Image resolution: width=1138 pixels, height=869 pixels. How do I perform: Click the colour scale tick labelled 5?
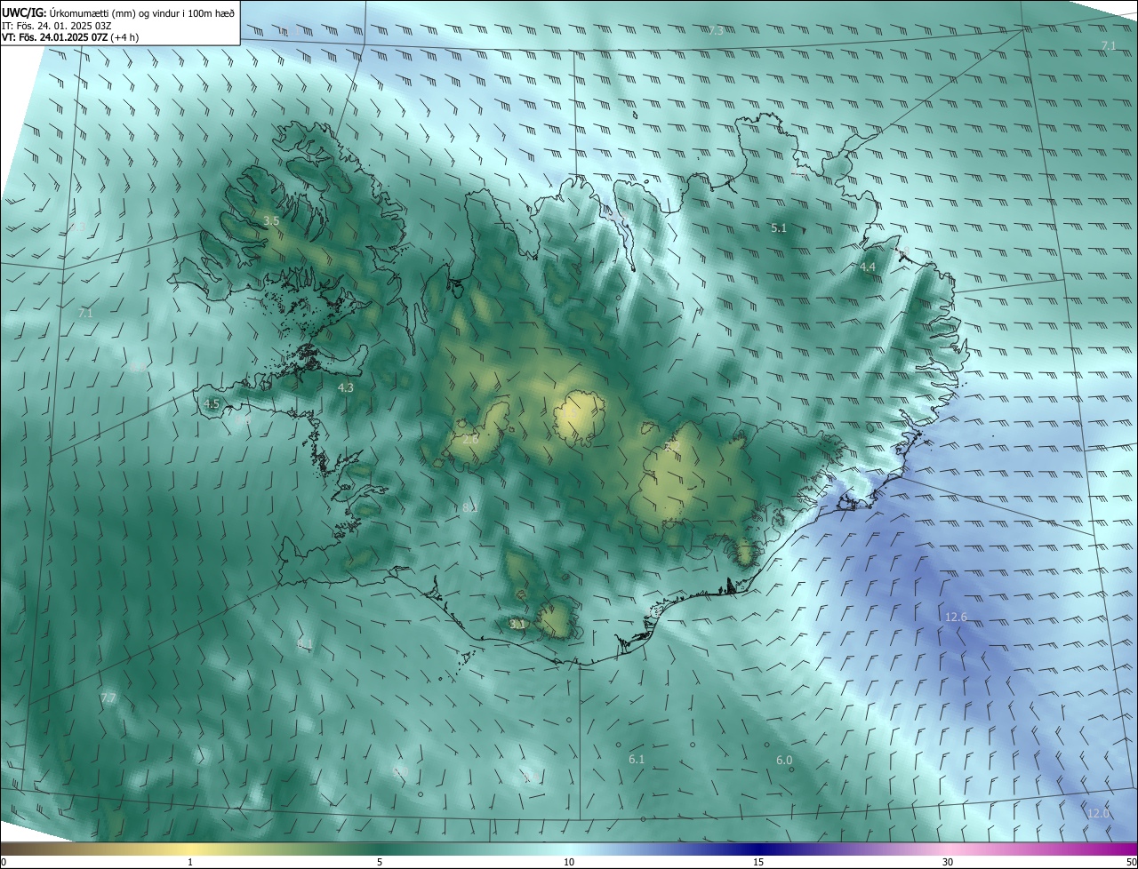click(380, 863)
